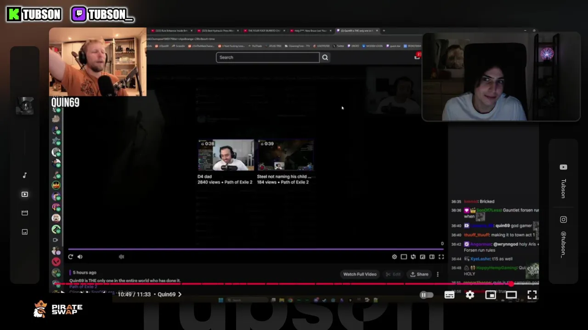Open Steel not naming his child clip
This screenshot has width=588, height=330.
(285, 155)
